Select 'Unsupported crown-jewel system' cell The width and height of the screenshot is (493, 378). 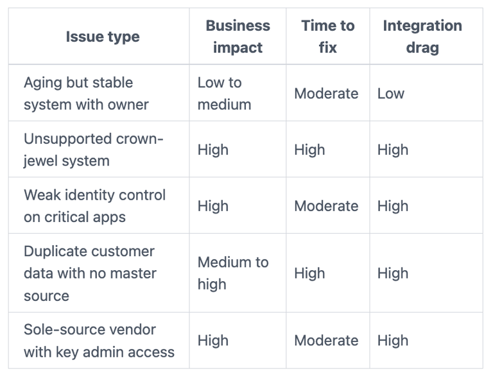(x=93, y=150)
